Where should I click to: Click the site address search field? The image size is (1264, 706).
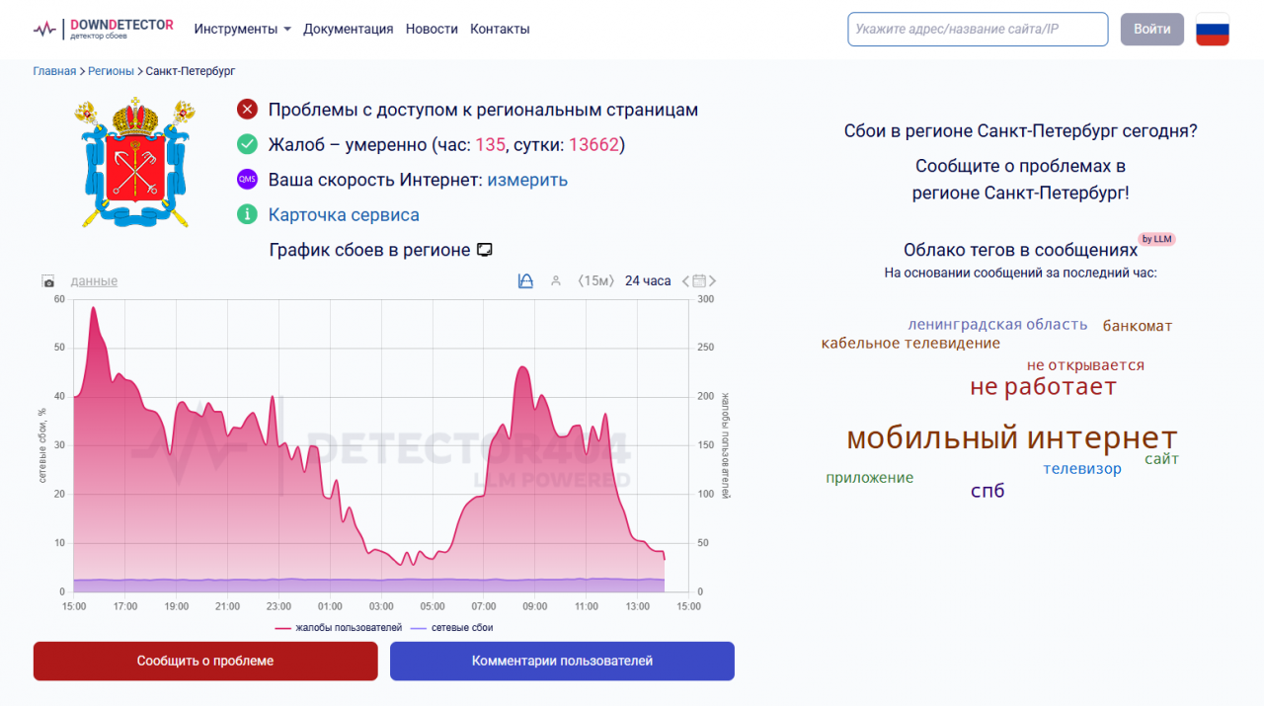coord(977,29)
